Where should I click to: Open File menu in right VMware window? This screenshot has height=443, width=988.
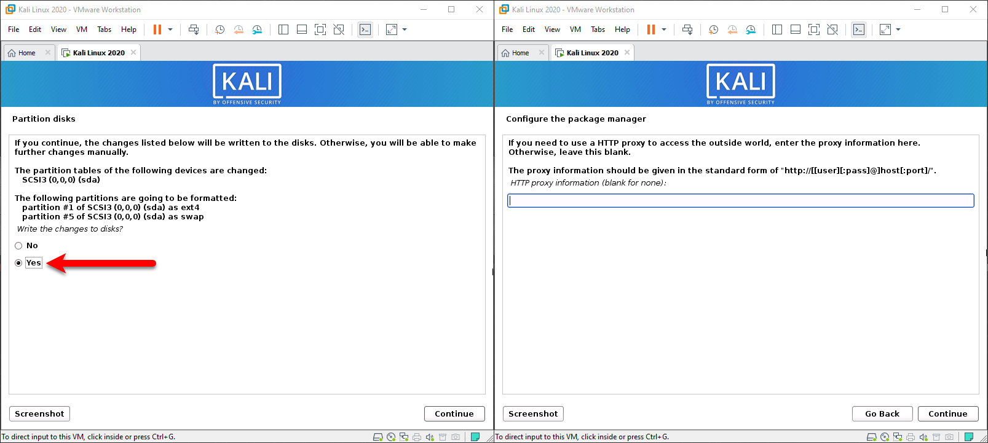coord(507,29)
